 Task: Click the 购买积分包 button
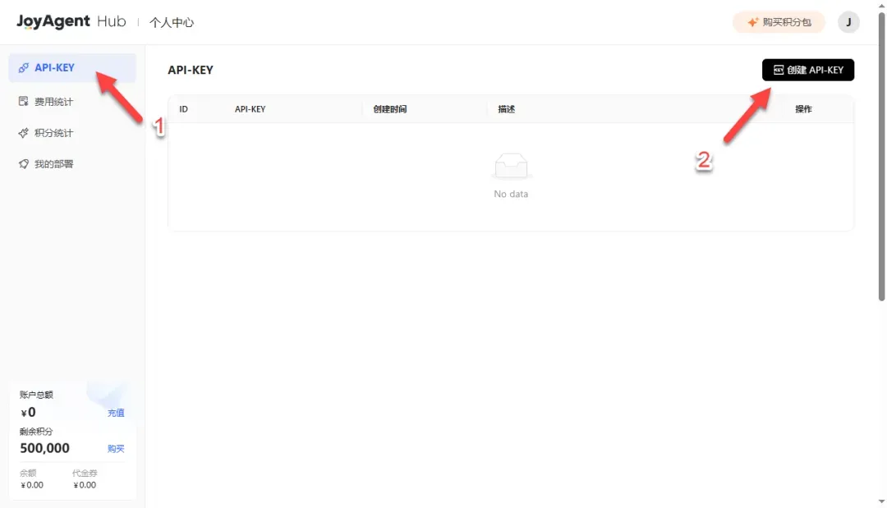point(779,22)
